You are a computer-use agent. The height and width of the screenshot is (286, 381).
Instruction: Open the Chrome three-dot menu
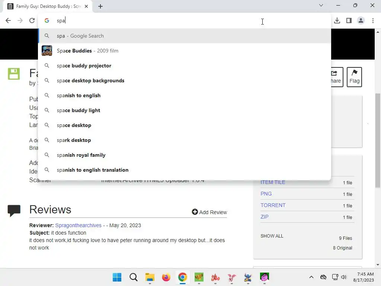point(373,20)
